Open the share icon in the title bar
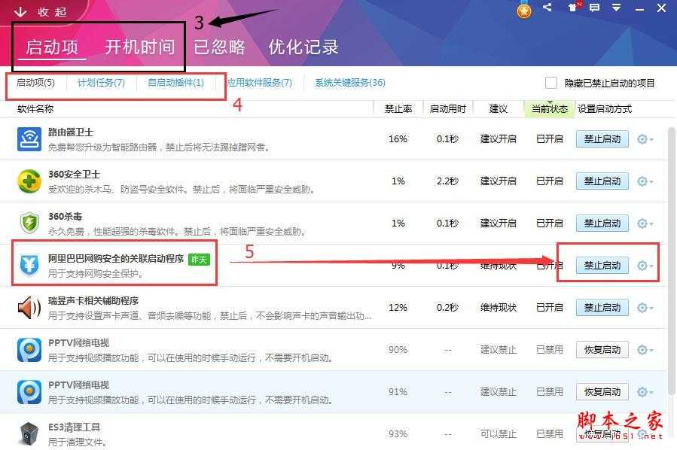 click(547, 8)
